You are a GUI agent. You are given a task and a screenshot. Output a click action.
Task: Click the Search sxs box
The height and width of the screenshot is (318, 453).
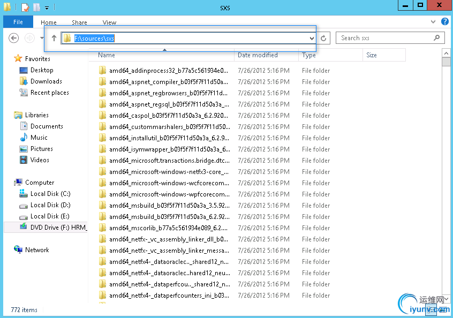pos(390,38)
